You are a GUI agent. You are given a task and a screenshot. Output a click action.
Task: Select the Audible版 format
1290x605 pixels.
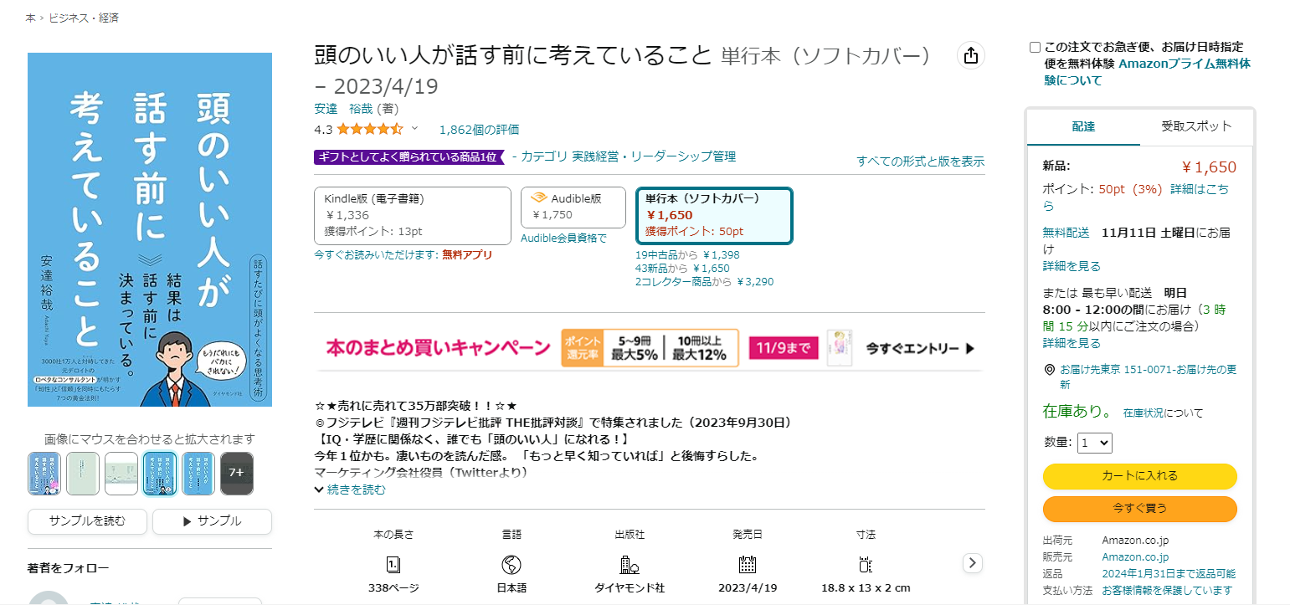pyautogui.click(x=573, y=208)
